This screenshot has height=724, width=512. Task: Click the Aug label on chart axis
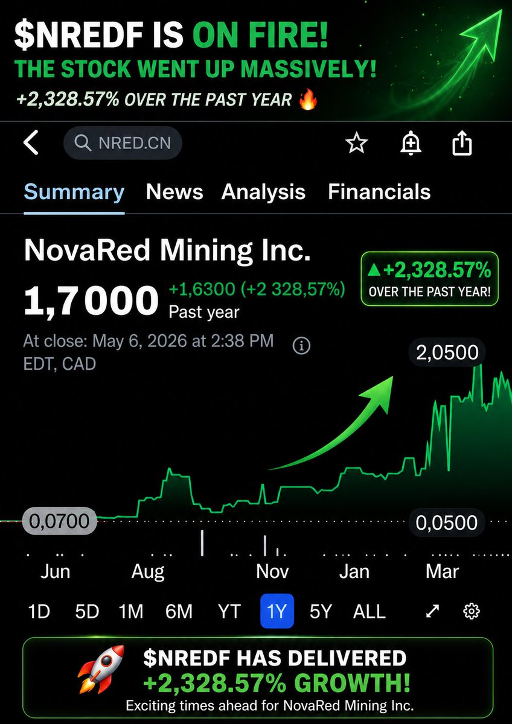(x=148, y=571)
